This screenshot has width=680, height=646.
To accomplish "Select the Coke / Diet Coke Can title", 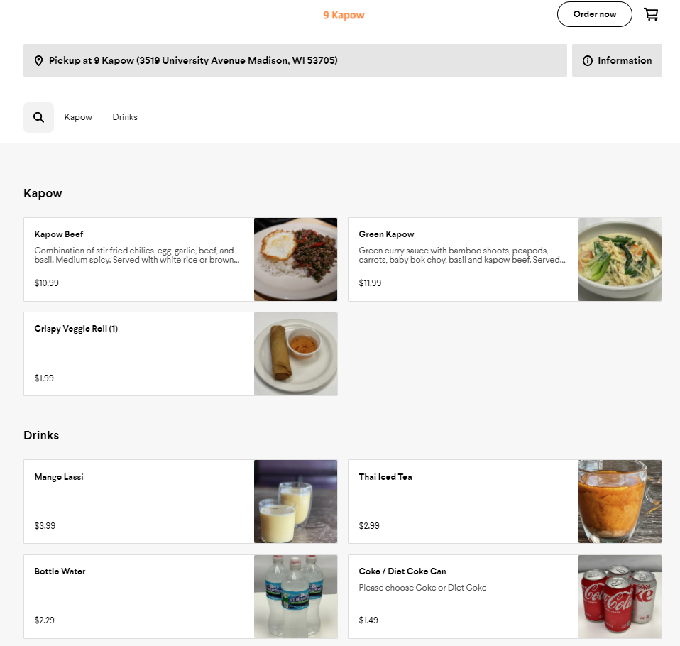I will (402, 571).
